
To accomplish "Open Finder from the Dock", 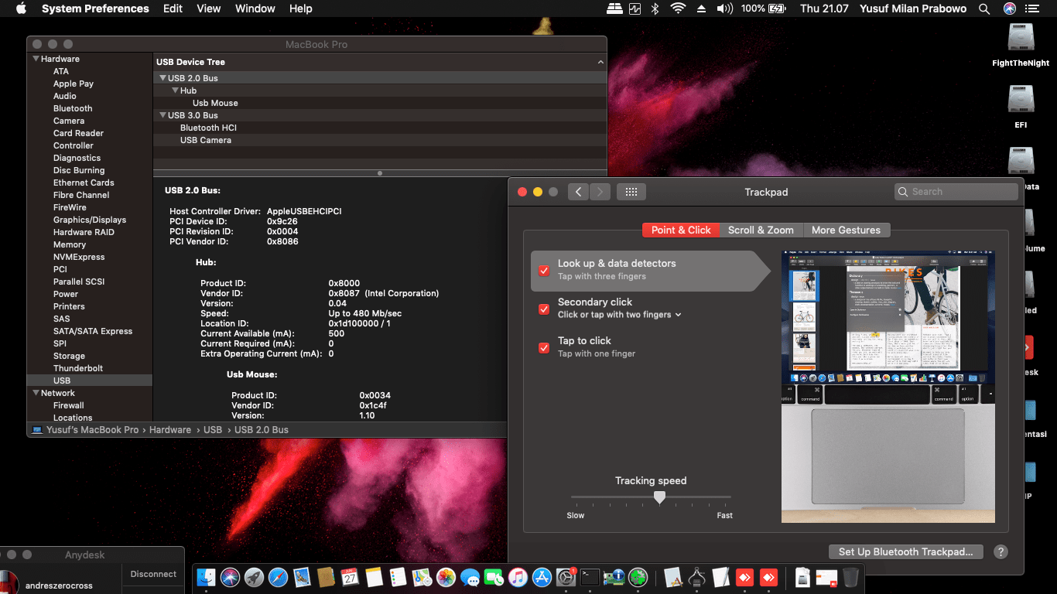I will coord(206,577).
